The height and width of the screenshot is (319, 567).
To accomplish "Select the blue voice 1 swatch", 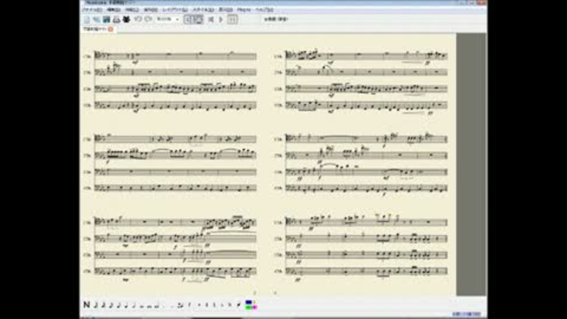I will point(249,302).
